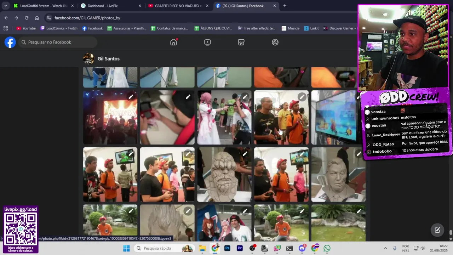Switch to Dashboard - LivePix tab

111,6
